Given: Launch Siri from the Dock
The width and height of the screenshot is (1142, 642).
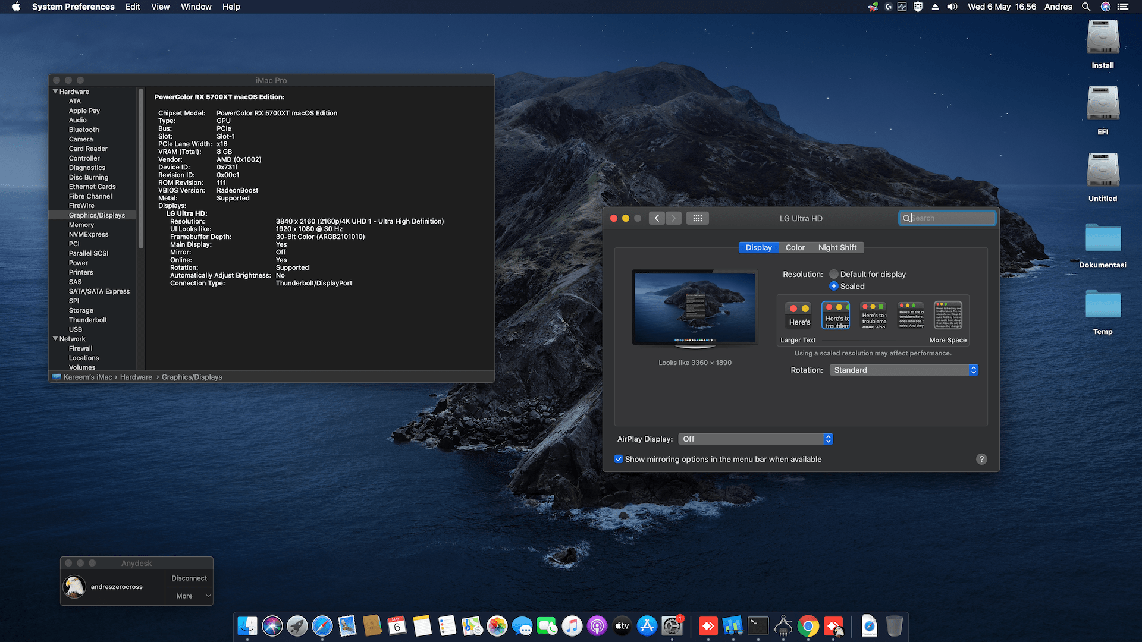Looking at the screenshot, I should [272, 626].
